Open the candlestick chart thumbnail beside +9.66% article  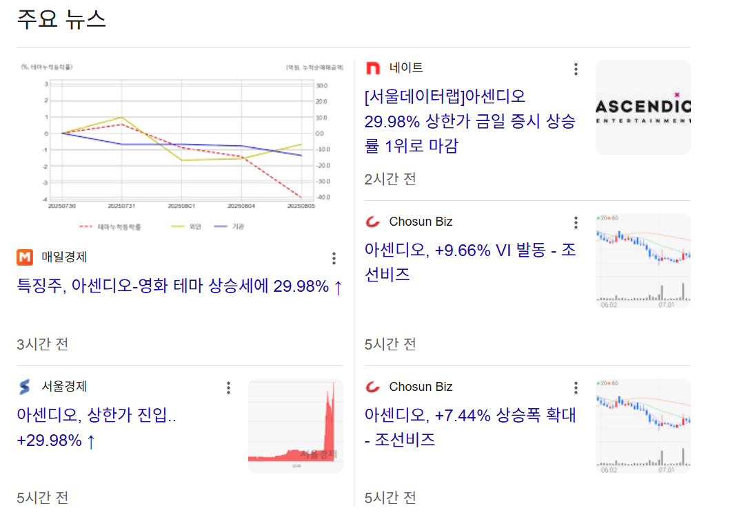coord(643,261)
